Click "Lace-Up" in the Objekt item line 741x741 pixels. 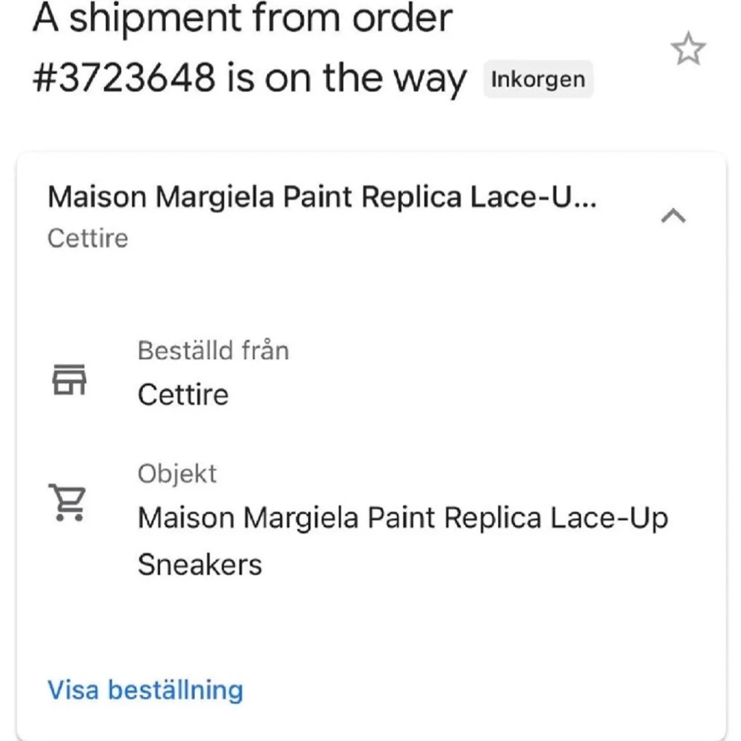pos(609,518)
